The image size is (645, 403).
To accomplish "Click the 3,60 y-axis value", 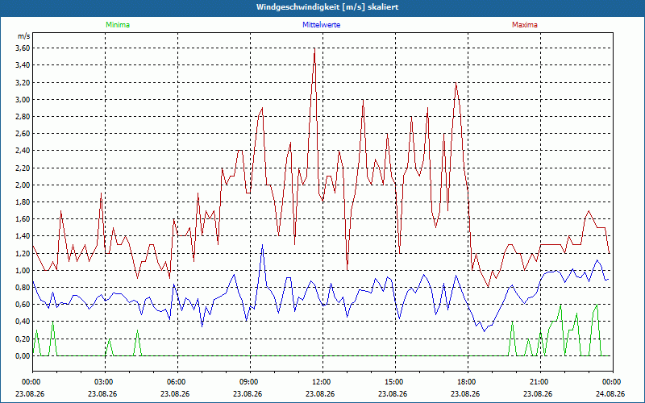I will (23, 48).
